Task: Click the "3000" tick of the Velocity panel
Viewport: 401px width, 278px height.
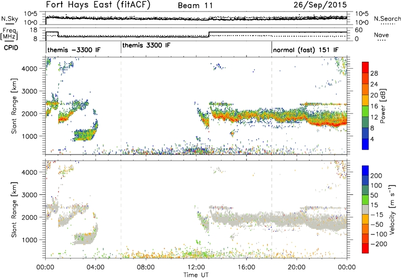Action: pyautogui.click(x=29, y=195)
